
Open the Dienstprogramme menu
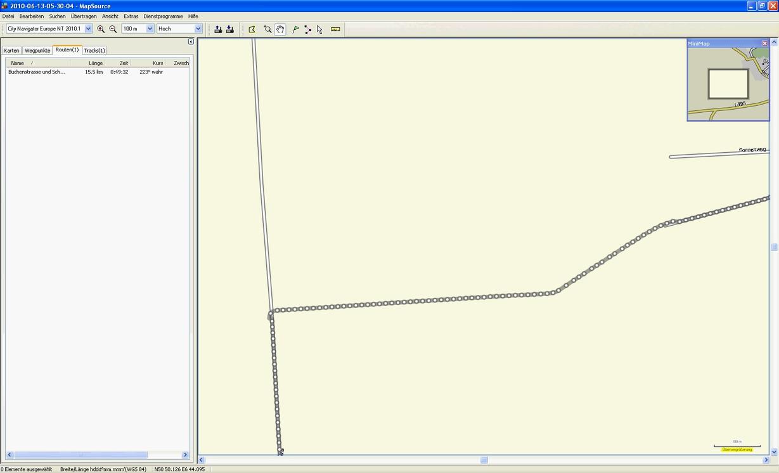coord(163,16)
